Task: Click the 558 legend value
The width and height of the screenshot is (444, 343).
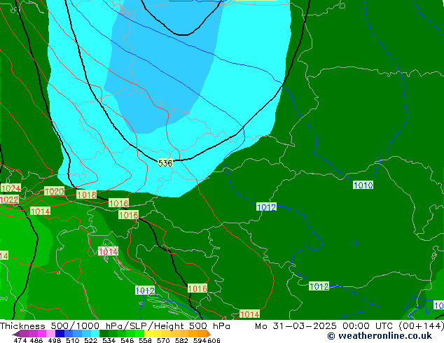Action: pos(145,340)
